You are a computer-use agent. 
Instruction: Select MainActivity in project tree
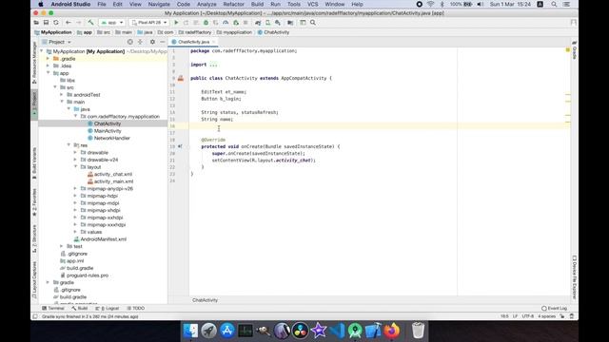point(108,131)
